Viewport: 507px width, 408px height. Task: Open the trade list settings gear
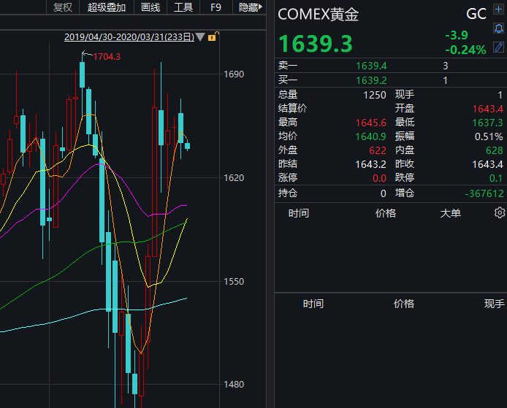(500, 213)
